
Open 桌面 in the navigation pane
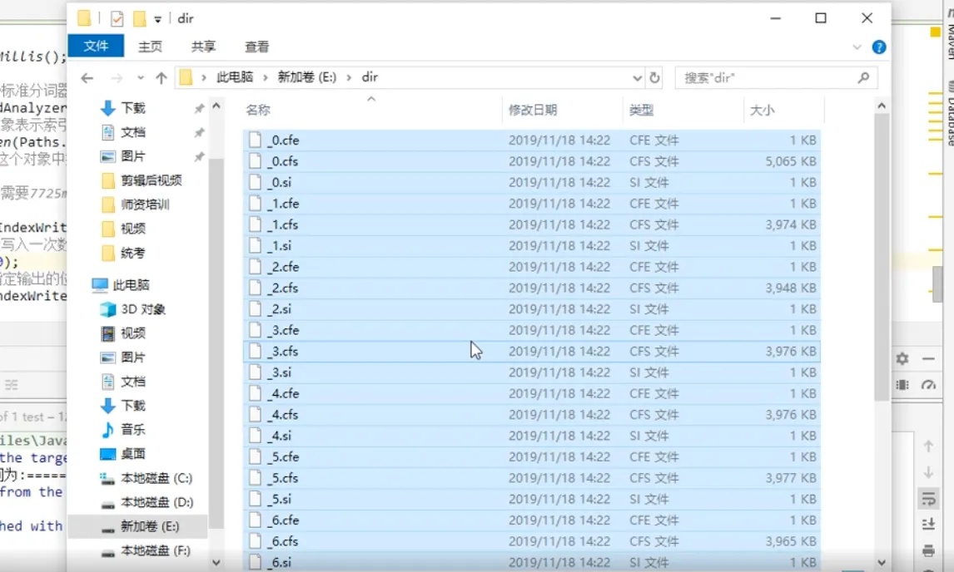[x=132, y=454]
